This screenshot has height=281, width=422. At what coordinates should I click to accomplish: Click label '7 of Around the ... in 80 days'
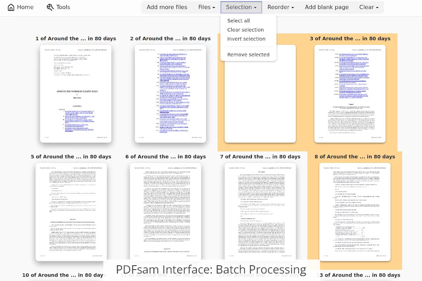pyautogui.click(x=260, y=156)
